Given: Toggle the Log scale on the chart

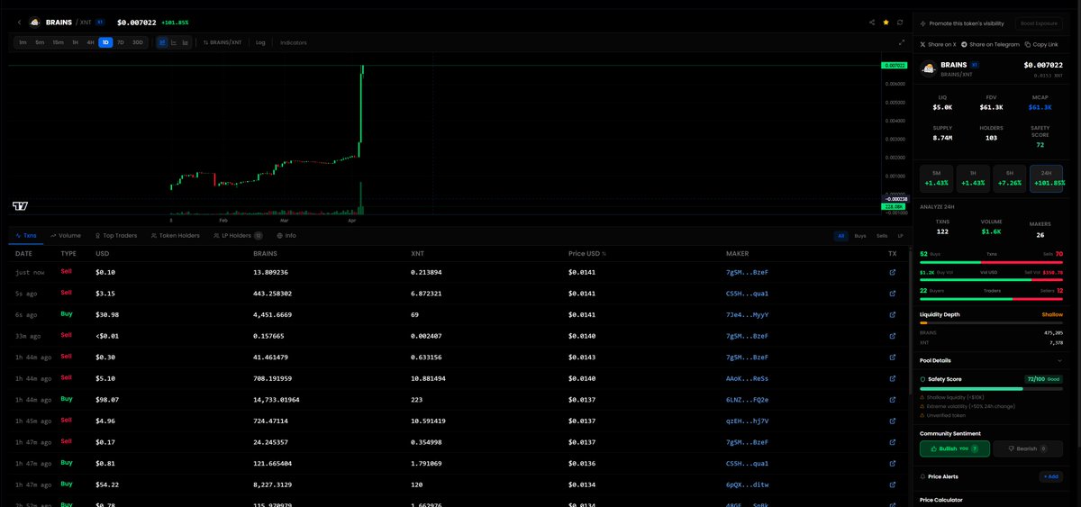Looking at the screenshot, I should tap(260, 42).
